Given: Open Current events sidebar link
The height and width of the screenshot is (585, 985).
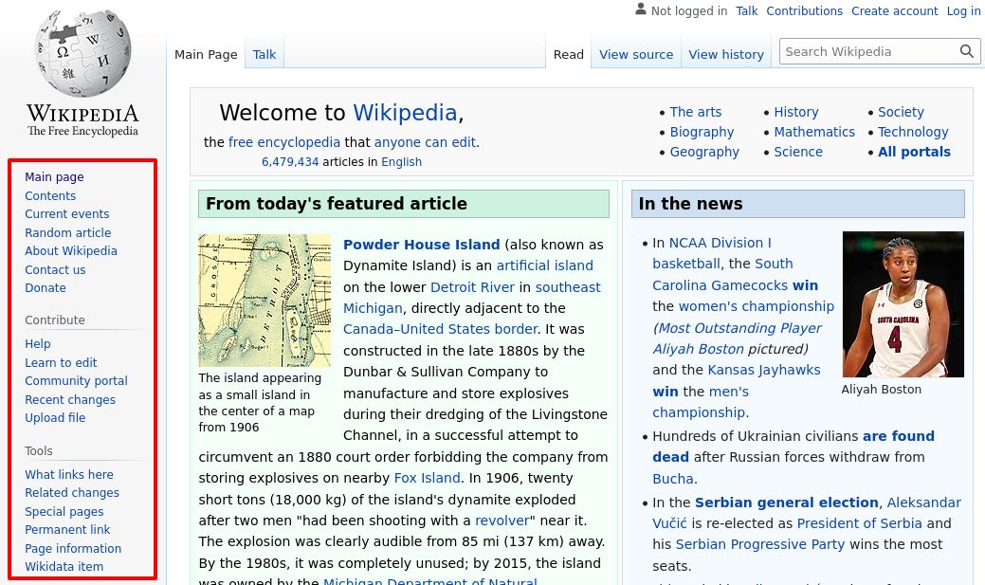Looking at the screenshot, I should pos(66,214).
